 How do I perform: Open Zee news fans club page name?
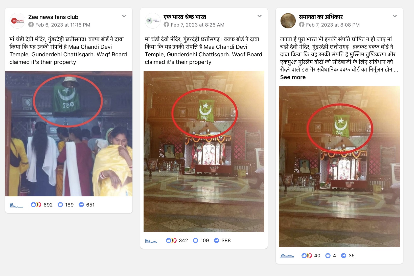tap(53, 17)
